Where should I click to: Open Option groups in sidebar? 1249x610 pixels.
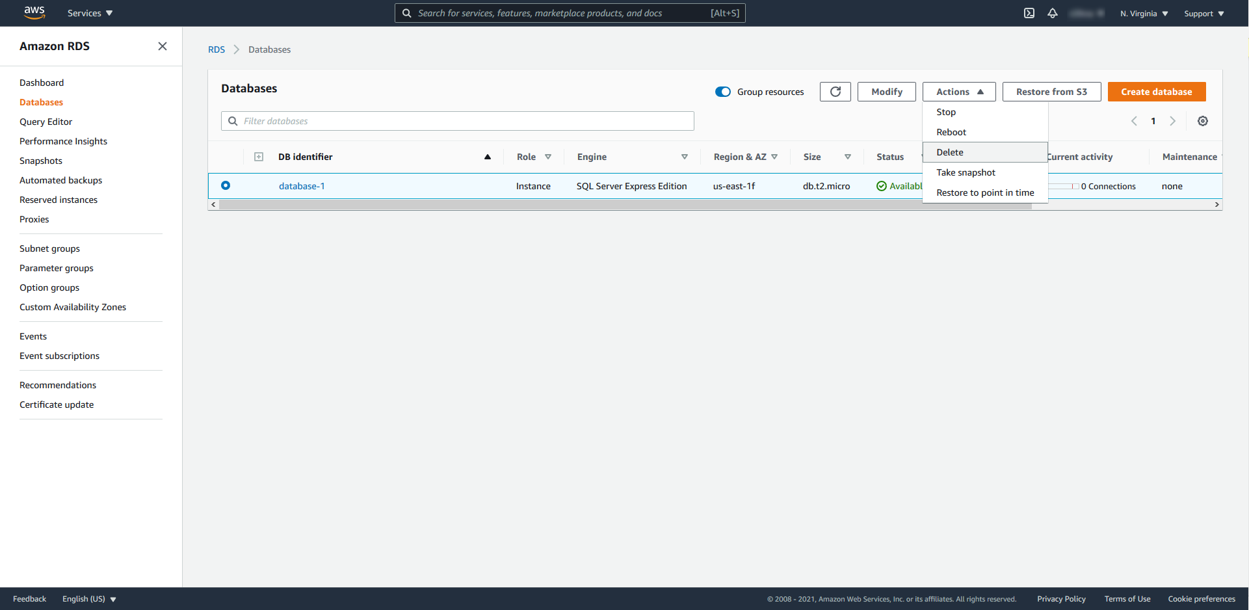tap(49, 287)
